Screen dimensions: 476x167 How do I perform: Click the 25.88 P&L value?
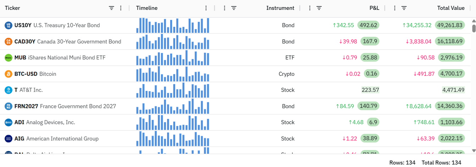point(370,58)
